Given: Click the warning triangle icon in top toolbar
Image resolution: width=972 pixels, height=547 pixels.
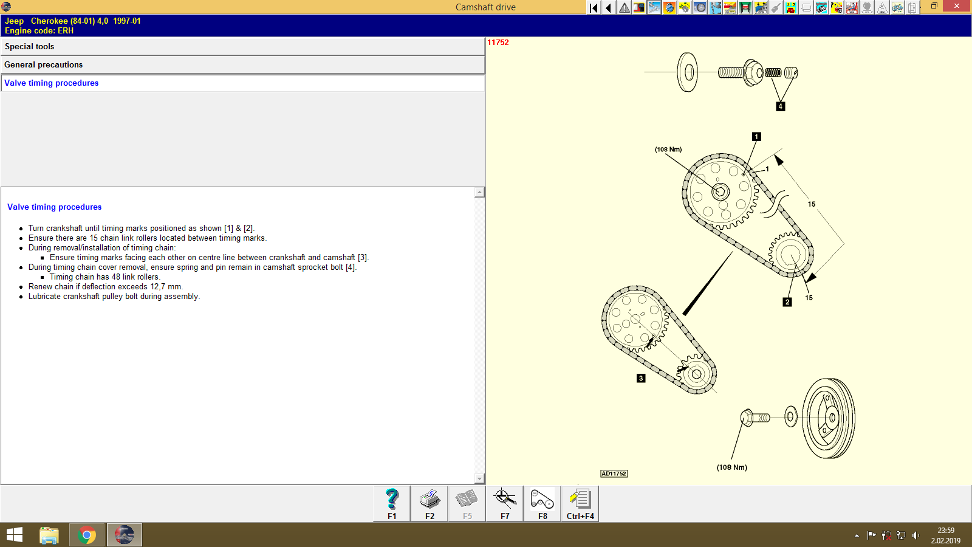Looking at the screenshot, I should 623,7.
